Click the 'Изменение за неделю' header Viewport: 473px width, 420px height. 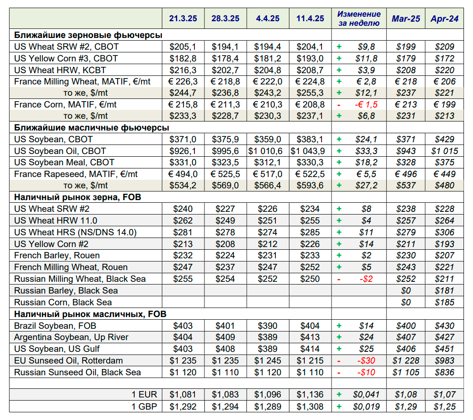pos(359,19)
